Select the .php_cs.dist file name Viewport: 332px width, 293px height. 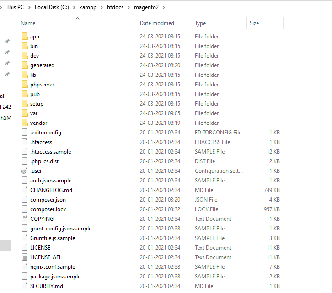[44, 161]
